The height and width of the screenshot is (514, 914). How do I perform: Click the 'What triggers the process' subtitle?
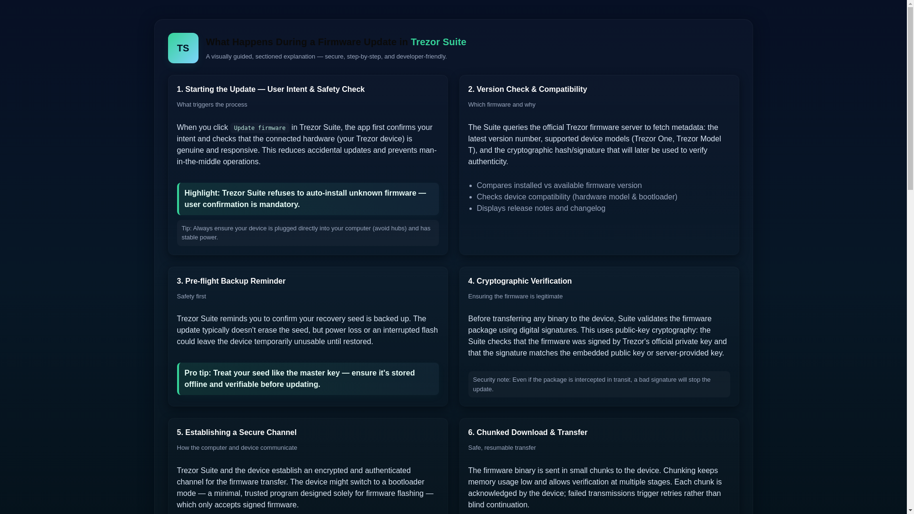[x=212, y=105]
